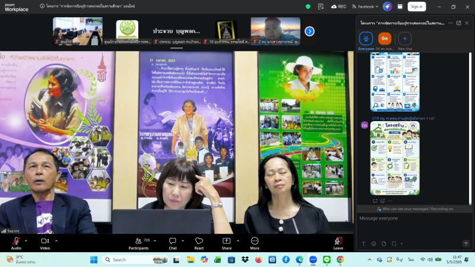Open the More options menu
The height and width of the screenshot is (267, 475).
[x=255, y=243]
